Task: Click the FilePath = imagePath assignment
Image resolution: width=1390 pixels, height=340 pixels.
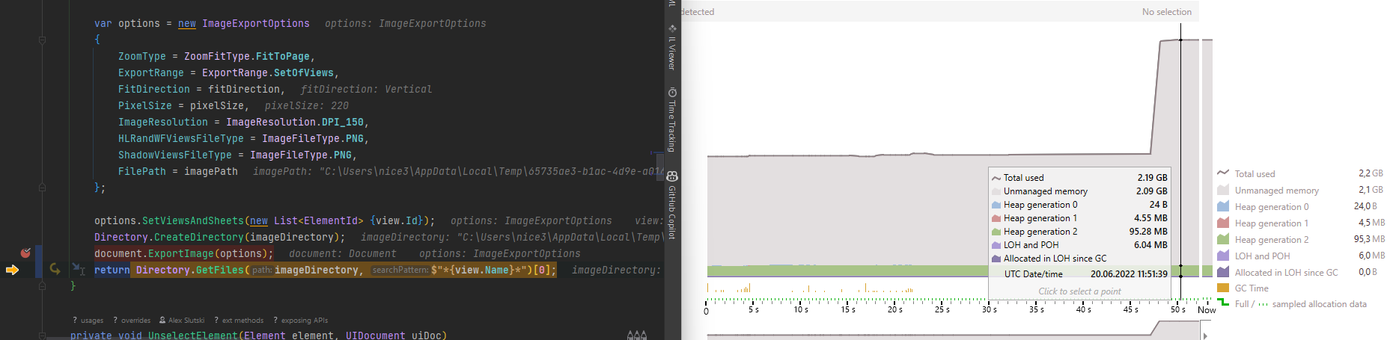Action: tap(178, 172)
